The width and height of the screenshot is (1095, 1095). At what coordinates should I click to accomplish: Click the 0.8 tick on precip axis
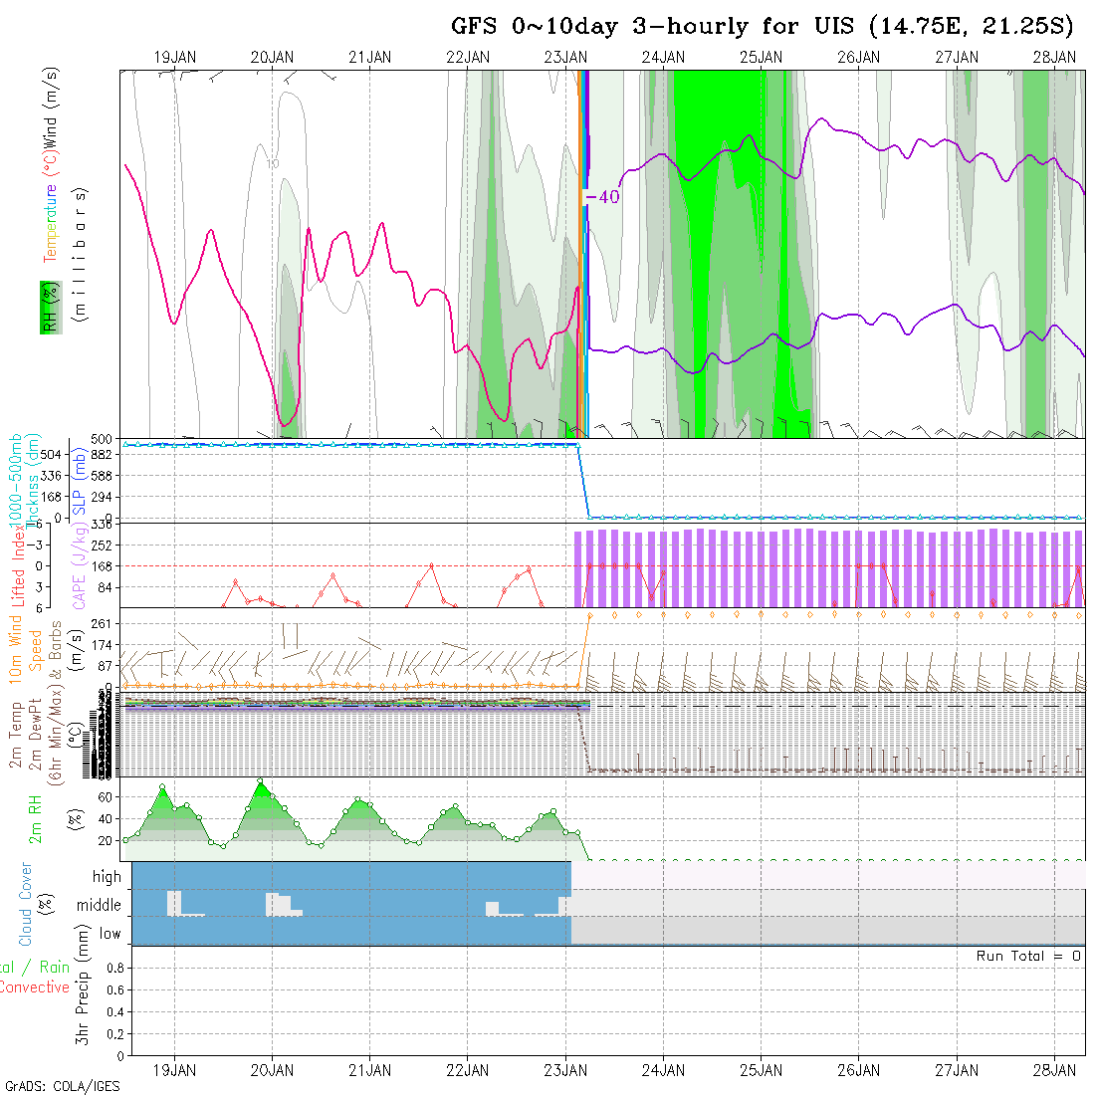click(112, 968)
